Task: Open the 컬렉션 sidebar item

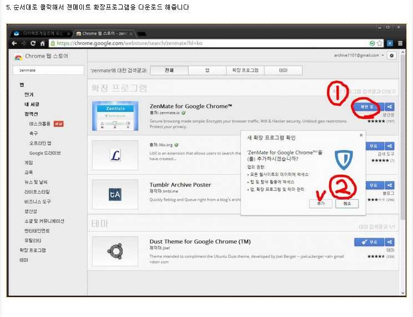Action: click(x=31, y=114)
